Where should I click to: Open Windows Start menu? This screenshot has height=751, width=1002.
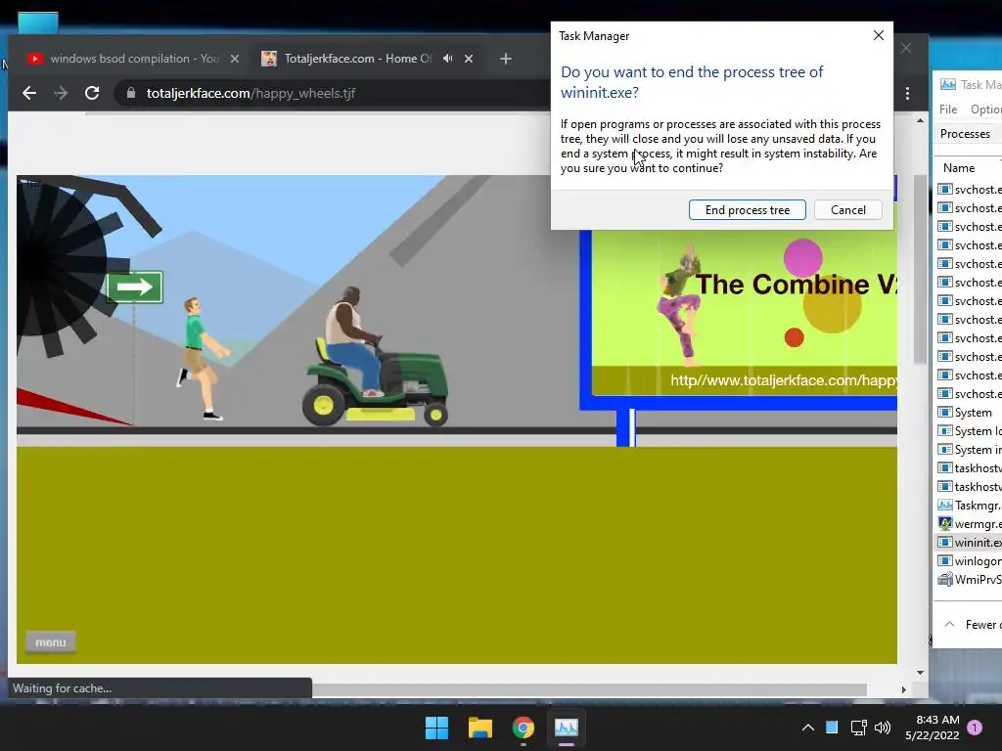pyautogui.click(x=437, y=728)
